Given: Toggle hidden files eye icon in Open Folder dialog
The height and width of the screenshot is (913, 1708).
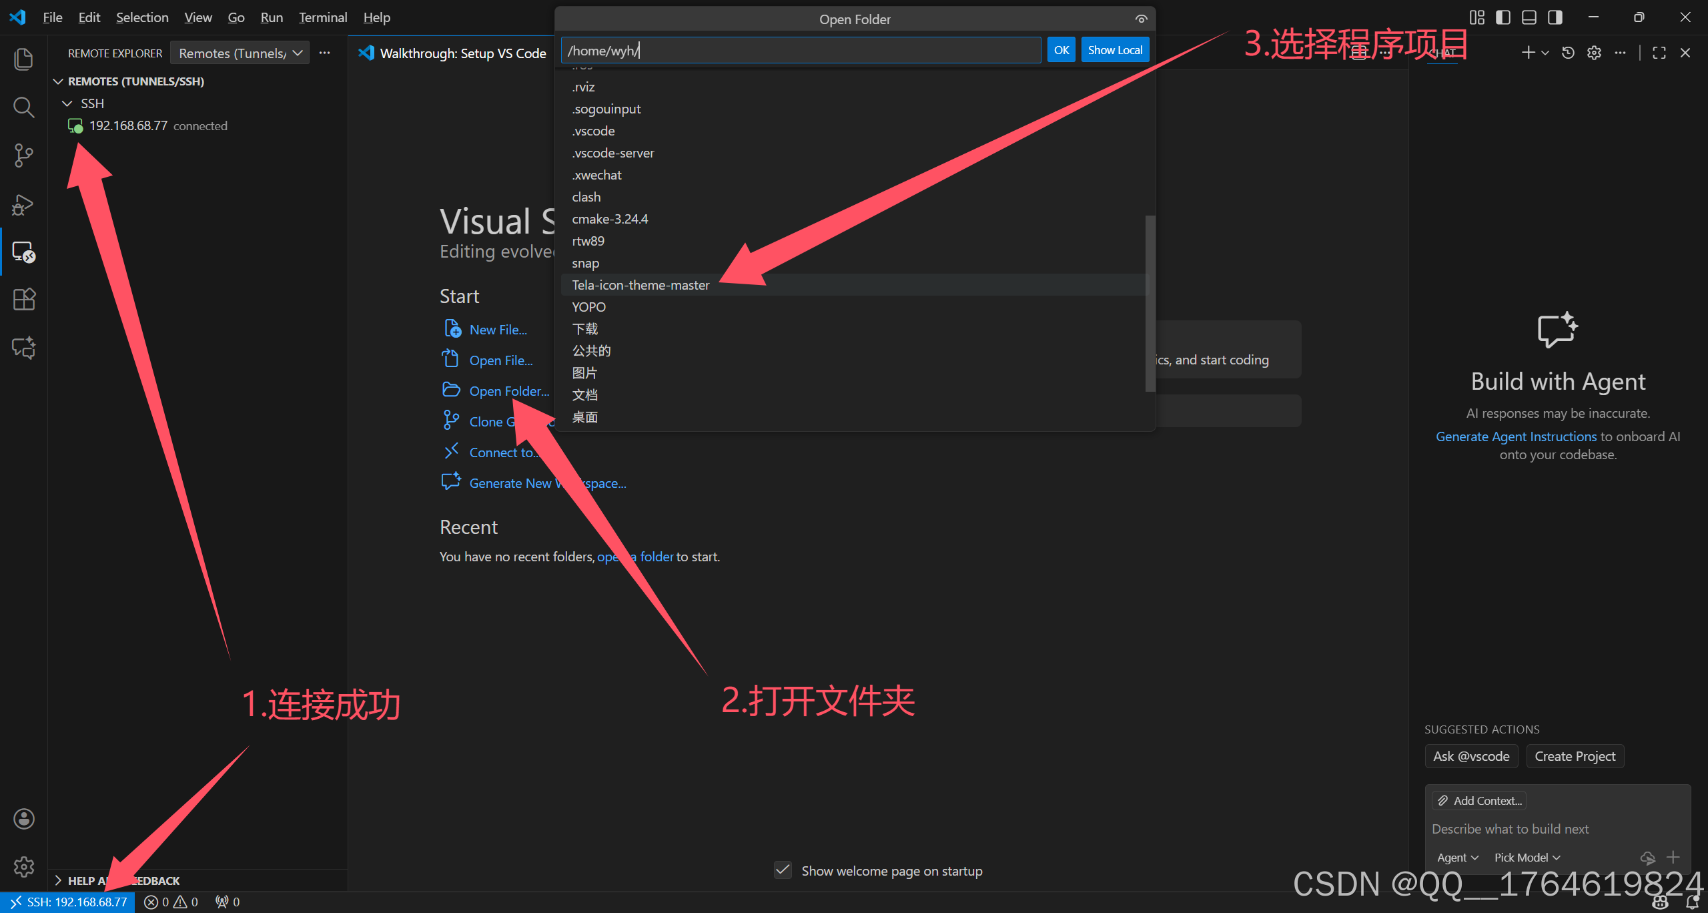Looking at the screenshot, I should coord(1141,19).
